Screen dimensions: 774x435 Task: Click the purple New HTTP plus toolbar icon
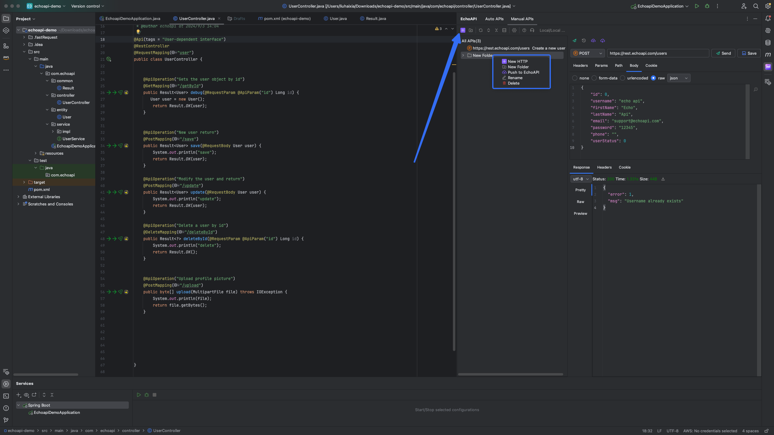(463, 30)
